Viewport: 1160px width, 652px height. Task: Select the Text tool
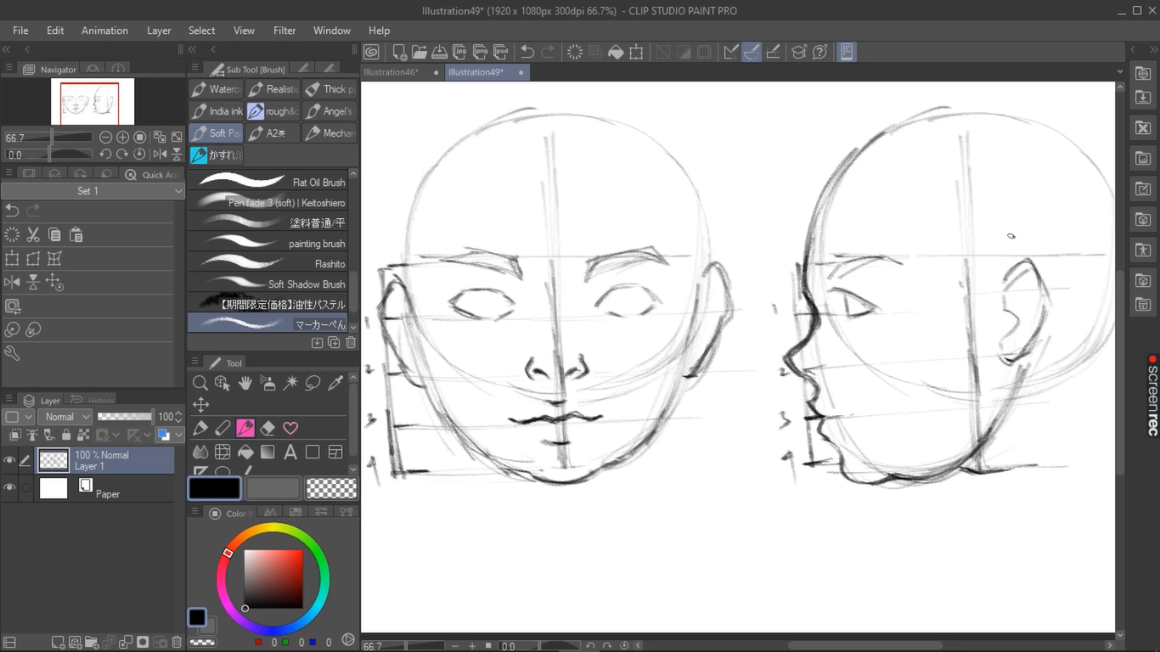coord(290,452)
